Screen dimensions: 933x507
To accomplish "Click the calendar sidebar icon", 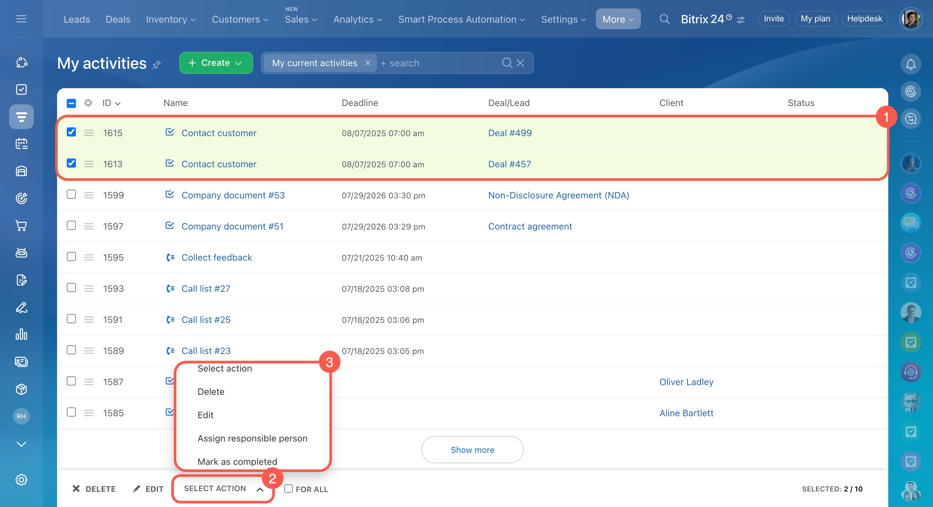I will point(21,144).
